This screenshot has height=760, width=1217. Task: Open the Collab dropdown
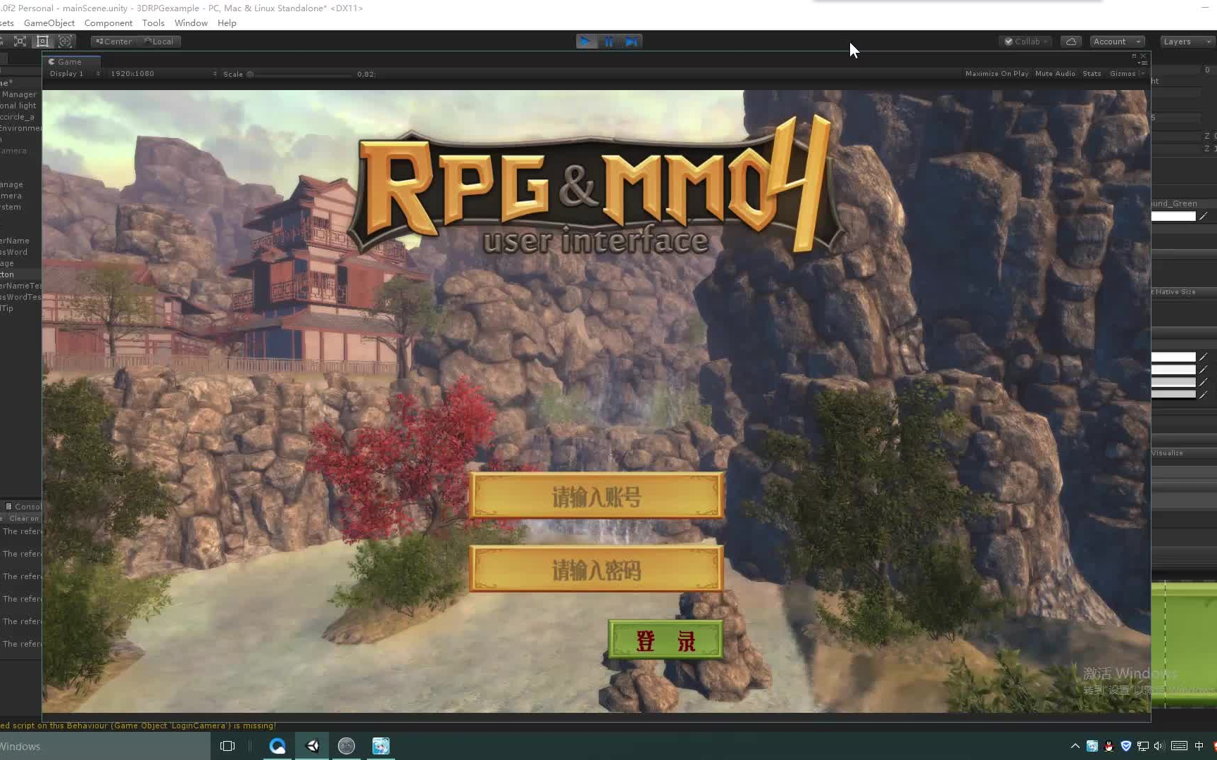1025,42
